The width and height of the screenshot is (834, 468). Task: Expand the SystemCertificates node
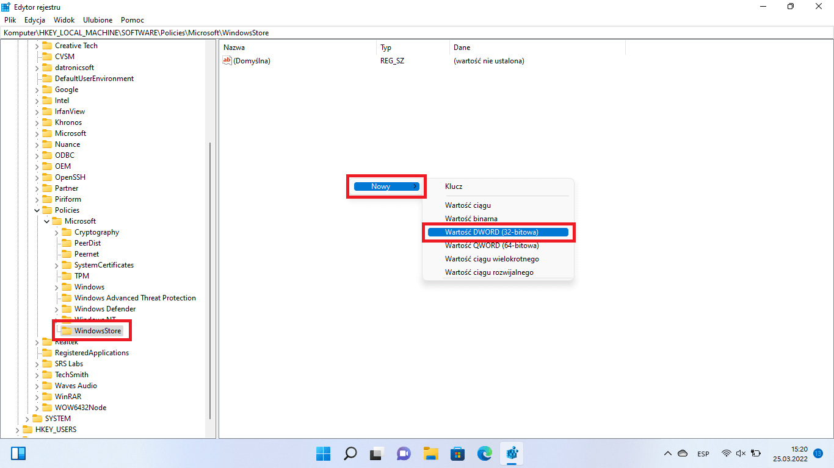(x=56, y=264)
